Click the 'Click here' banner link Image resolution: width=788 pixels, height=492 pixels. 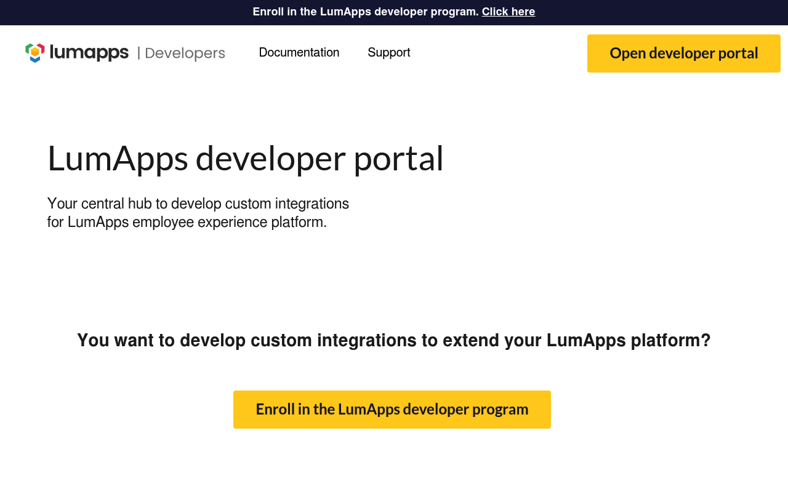tap(509, 12)
